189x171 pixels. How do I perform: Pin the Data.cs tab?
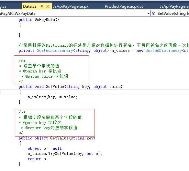coord(42,6)
